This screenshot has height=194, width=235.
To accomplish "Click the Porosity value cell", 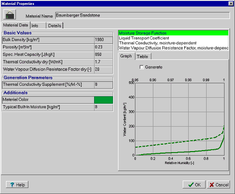I will click(104, 47).
